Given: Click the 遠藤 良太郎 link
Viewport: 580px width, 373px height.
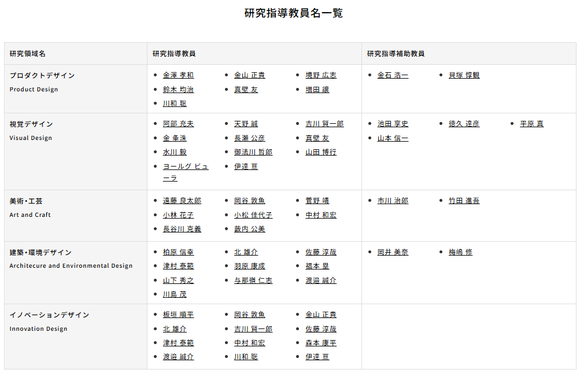Looking at the screenshot, I should tap(182, 201).
